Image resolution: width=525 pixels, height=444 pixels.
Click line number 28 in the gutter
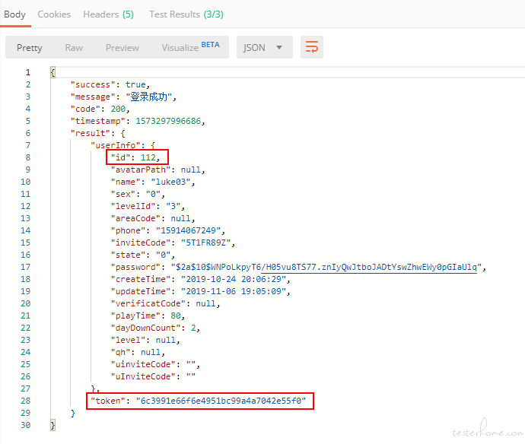coord(25,401)
